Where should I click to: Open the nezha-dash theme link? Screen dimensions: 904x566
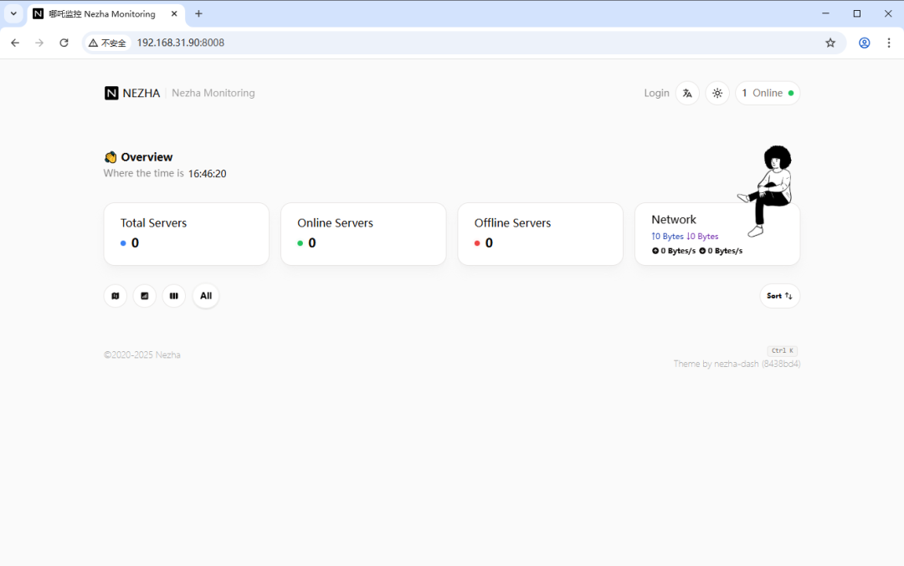(737, 364)
